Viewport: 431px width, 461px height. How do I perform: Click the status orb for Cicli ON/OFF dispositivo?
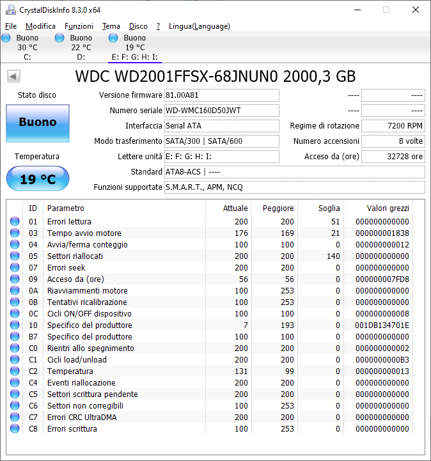15,313
